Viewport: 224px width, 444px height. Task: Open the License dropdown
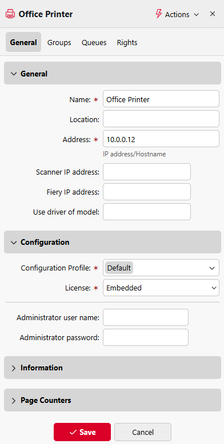click(161, 288)
